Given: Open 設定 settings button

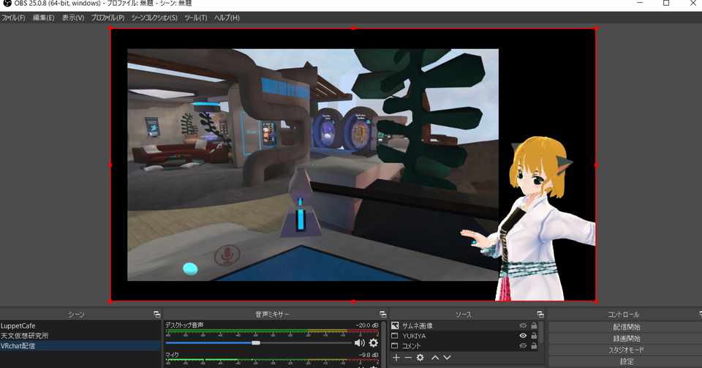Looking at the screenshot, I should (627, 361).
